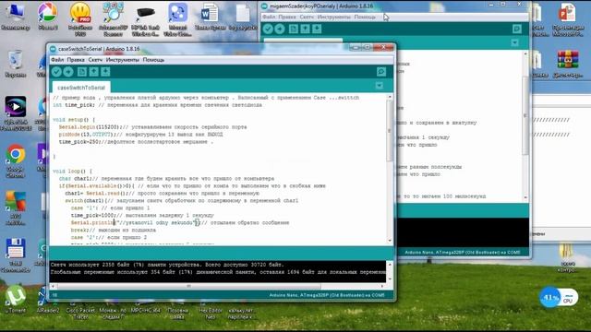Image resolution: width=591 pixels, height=332 pixels.
Task: Select the Total Commander floppy desktop icon
Action: click(x=16, y=255)
